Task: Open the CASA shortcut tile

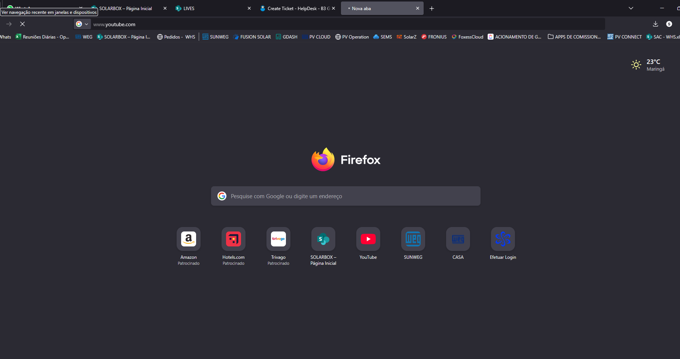Action: click(x=458, y=239)
